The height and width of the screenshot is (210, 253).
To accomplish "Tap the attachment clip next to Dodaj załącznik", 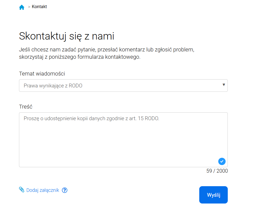I will (x=21, y=190).
